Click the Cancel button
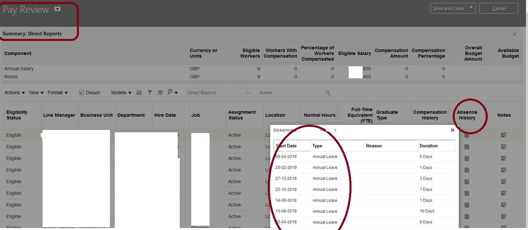 click(499, 8)
